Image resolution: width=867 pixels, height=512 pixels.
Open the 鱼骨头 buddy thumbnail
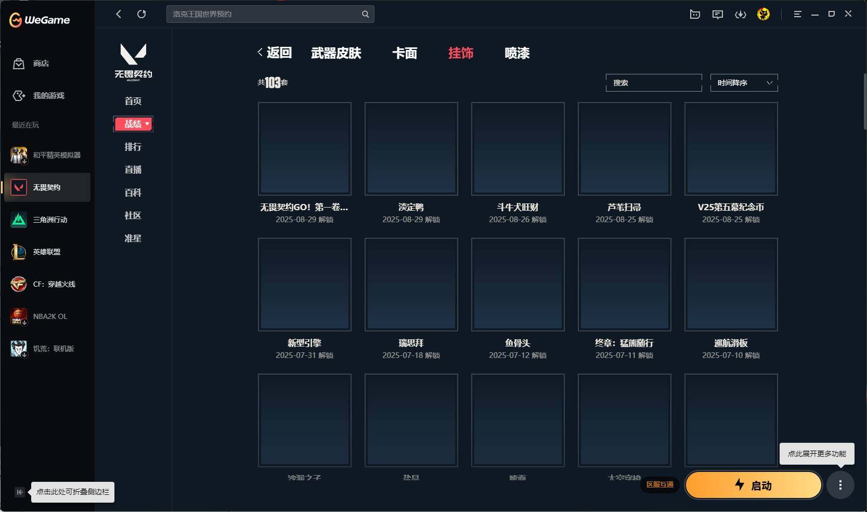pos(518,285)
